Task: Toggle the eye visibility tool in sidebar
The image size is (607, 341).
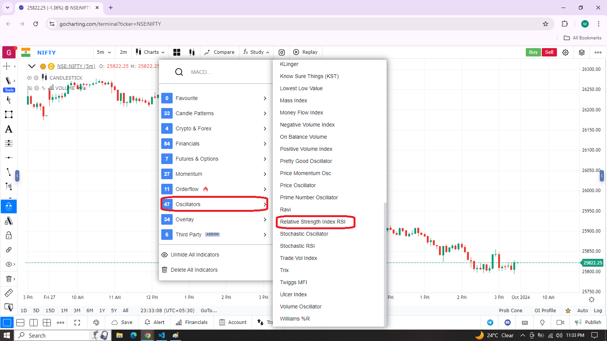Action: pyautogui.click(x=8, y=264)
